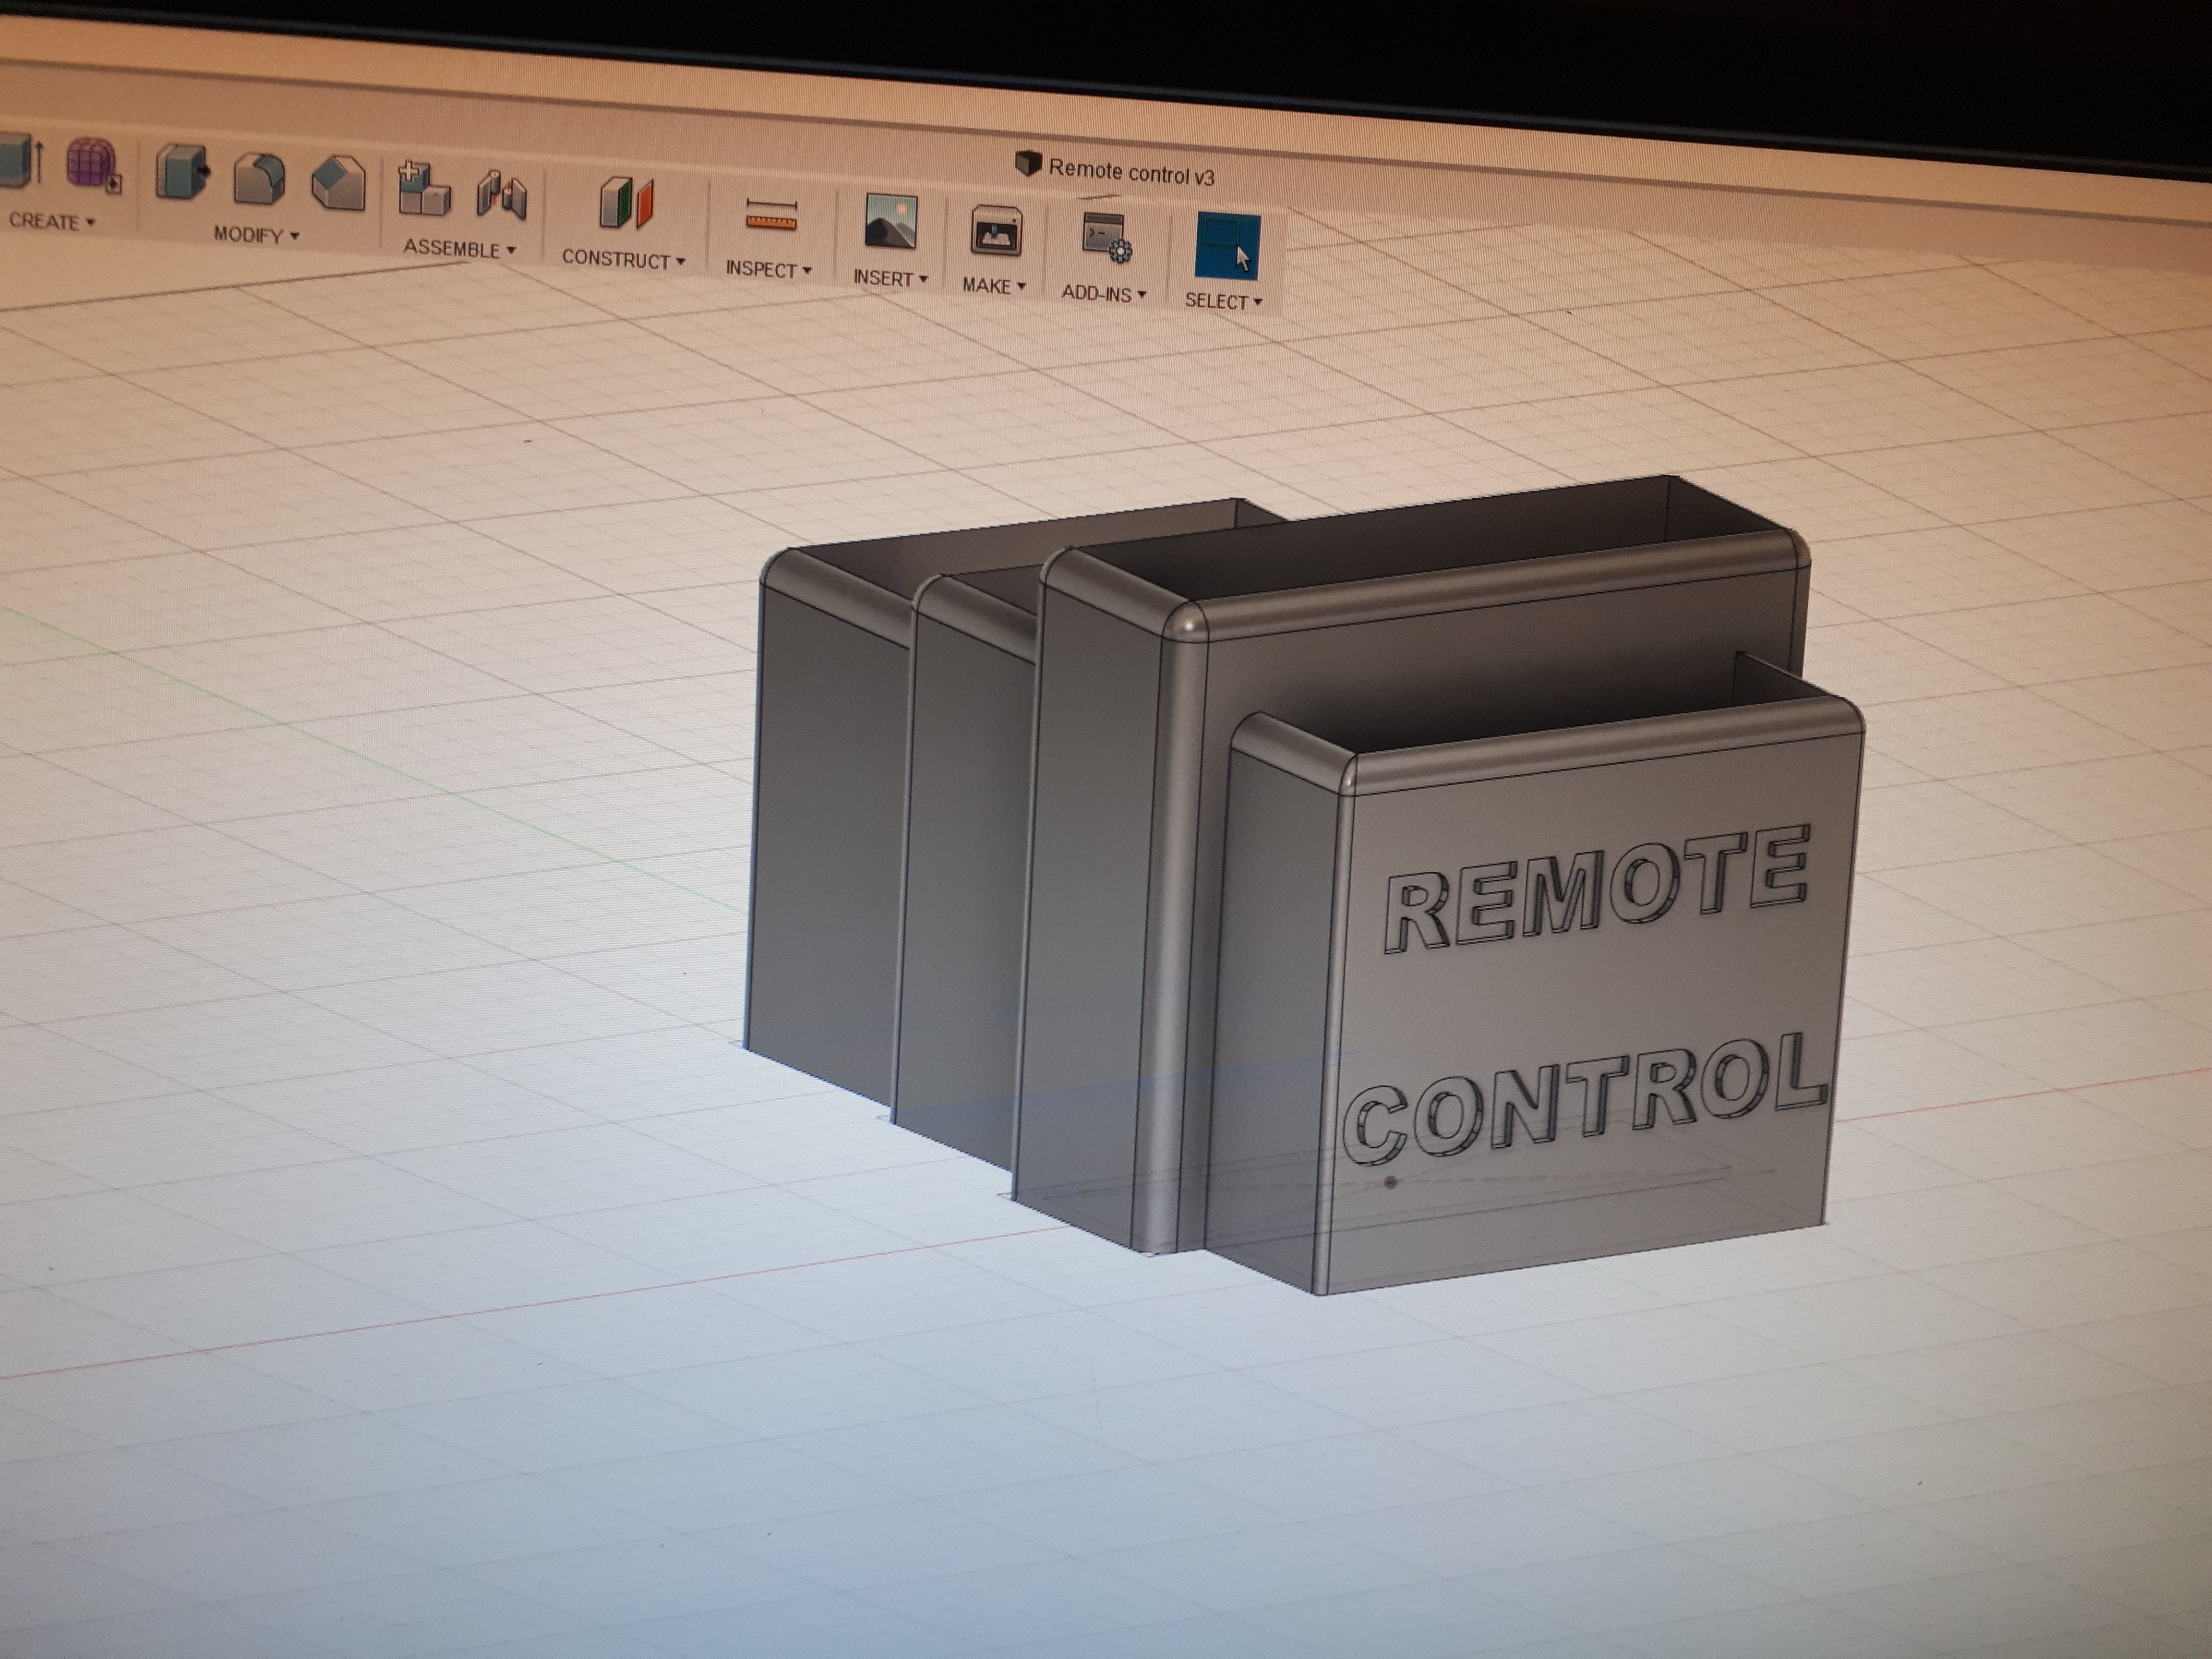The width and height of the screenshot is (2212, 1659).
Task: Open the MODIFY dropdown menu
Action: tap(256, 235)
